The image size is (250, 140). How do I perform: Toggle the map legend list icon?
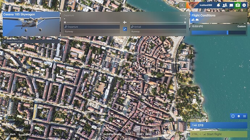[245, 116]
